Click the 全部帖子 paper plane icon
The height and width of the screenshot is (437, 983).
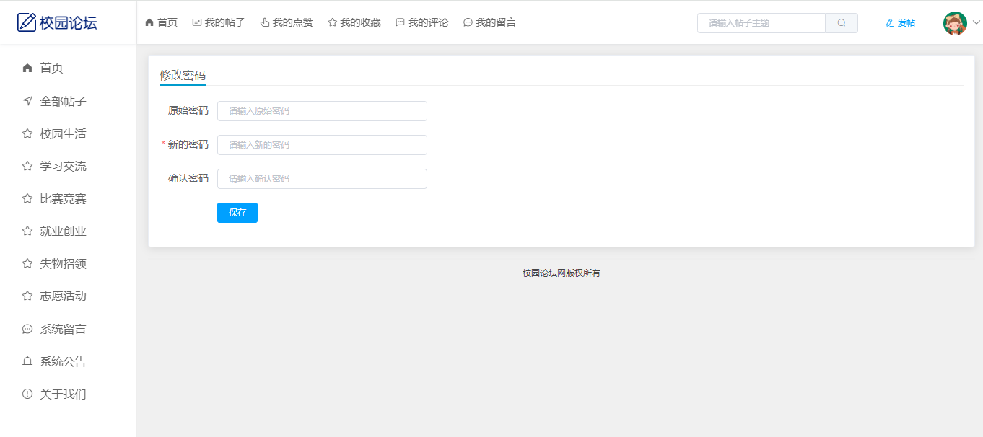(x=27, y=101)
